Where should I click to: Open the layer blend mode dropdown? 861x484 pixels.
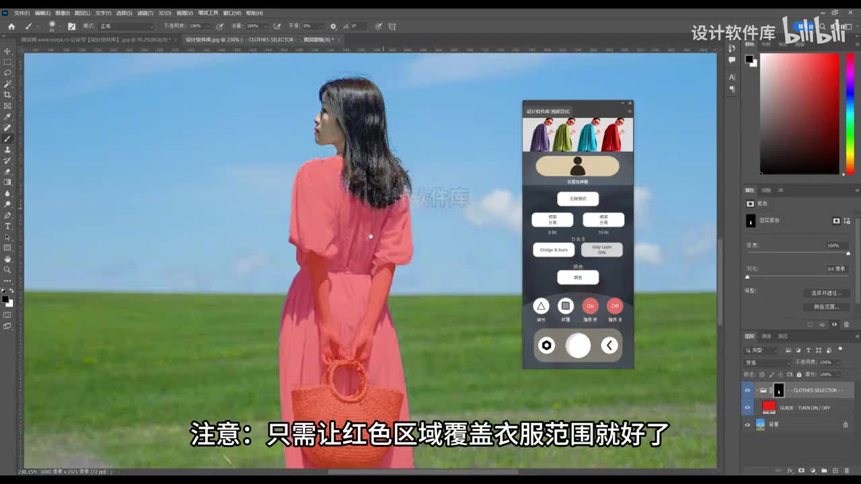tap(767, 362)
